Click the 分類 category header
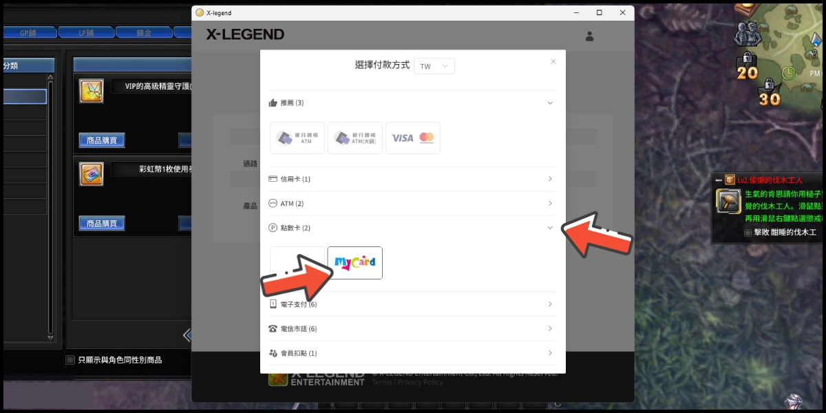Viewport: 826px width, 413px height. (x=28, y=65)
